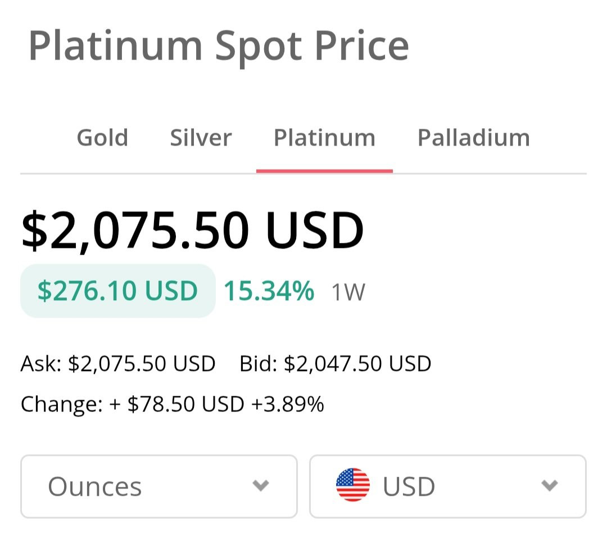Click the US flag icon
Screen dimensions: 607x556
coord(352,486)
